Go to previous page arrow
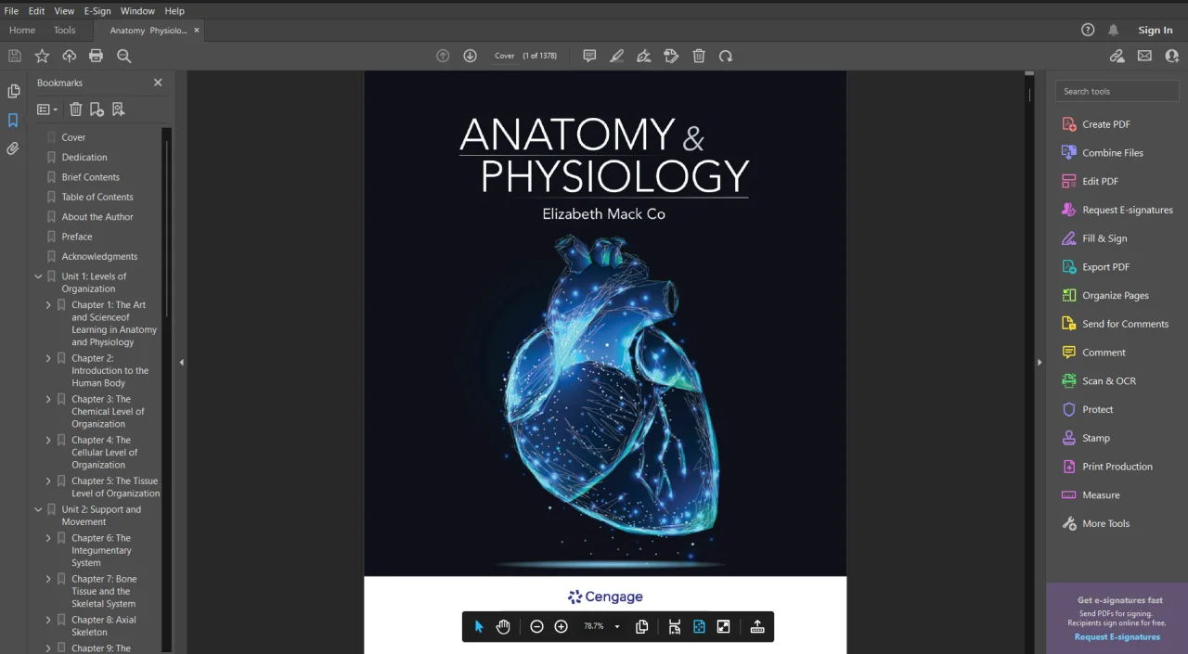The height and width of the screenshot is (654, 1188). click(443, 56)
